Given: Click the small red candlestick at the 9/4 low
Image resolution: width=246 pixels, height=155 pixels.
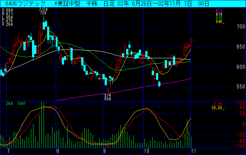Looking at the screenshot, I should tap(108, 90).
